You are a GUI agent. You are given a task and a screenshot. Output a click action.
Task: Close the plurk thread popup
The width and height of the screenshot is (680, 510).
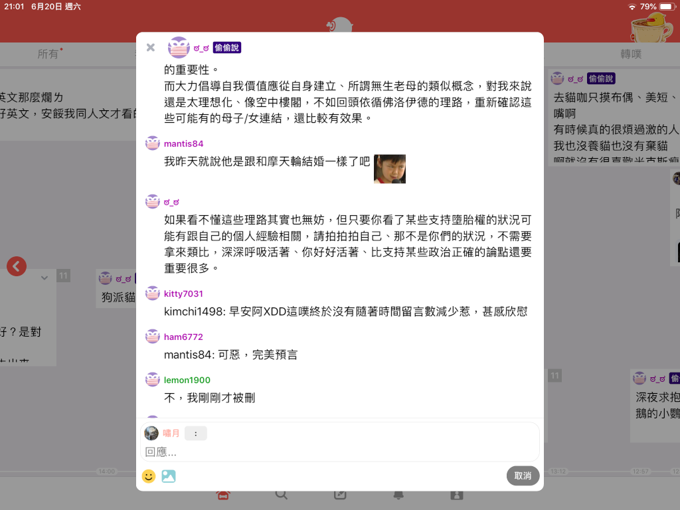[151, 47]
